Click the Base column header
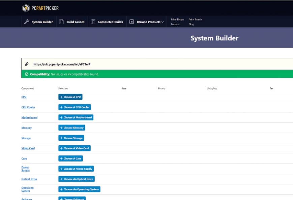Image resolution: width=293 pixels, height=200 pixels. pos(124,88)
